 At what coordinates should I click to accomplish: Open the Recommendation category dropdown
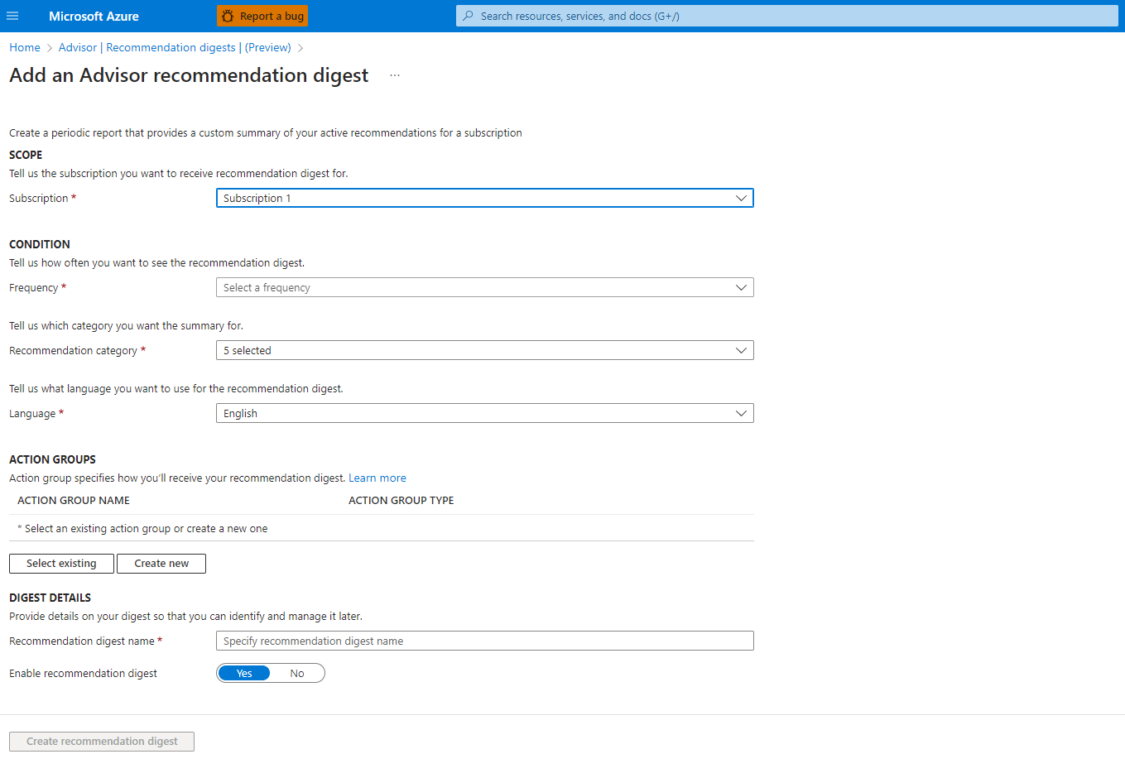pos(485,350)
